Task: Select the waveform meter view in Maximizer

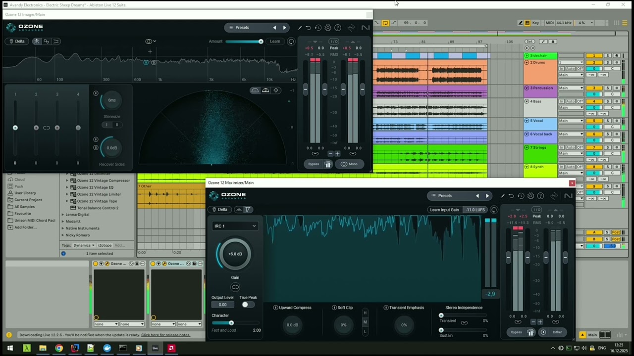Action: click(239, 209)
